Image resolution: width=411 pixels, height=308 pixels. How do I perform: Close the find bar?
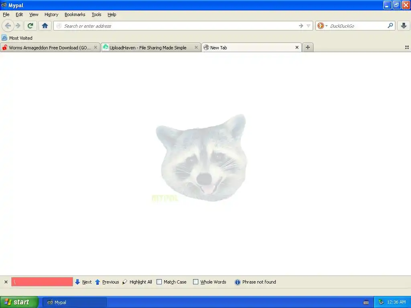click(6, 282)
